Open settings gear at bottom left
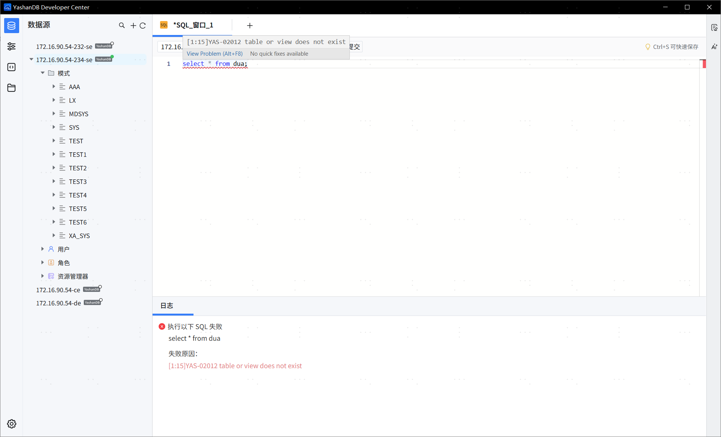This screenshot has height=437, width=721. click(x=12, y=424)
